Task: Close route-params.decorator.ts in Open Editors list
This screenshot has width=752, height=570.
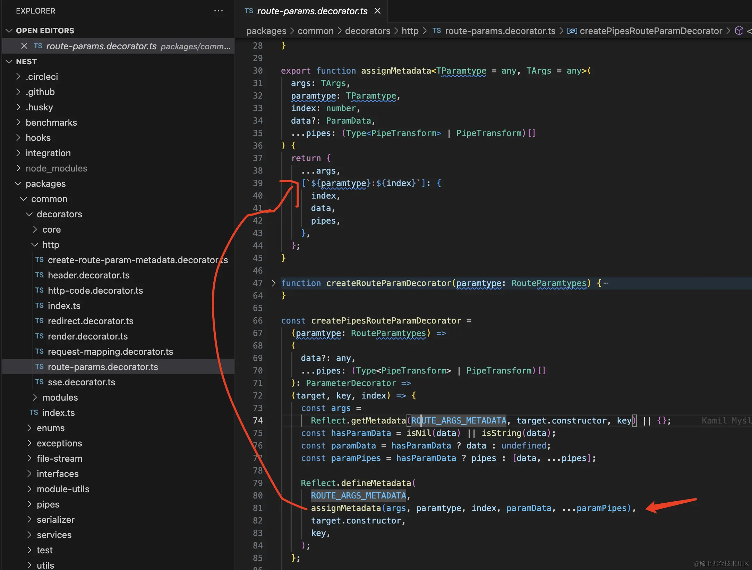Action: (x=24, y=46)
